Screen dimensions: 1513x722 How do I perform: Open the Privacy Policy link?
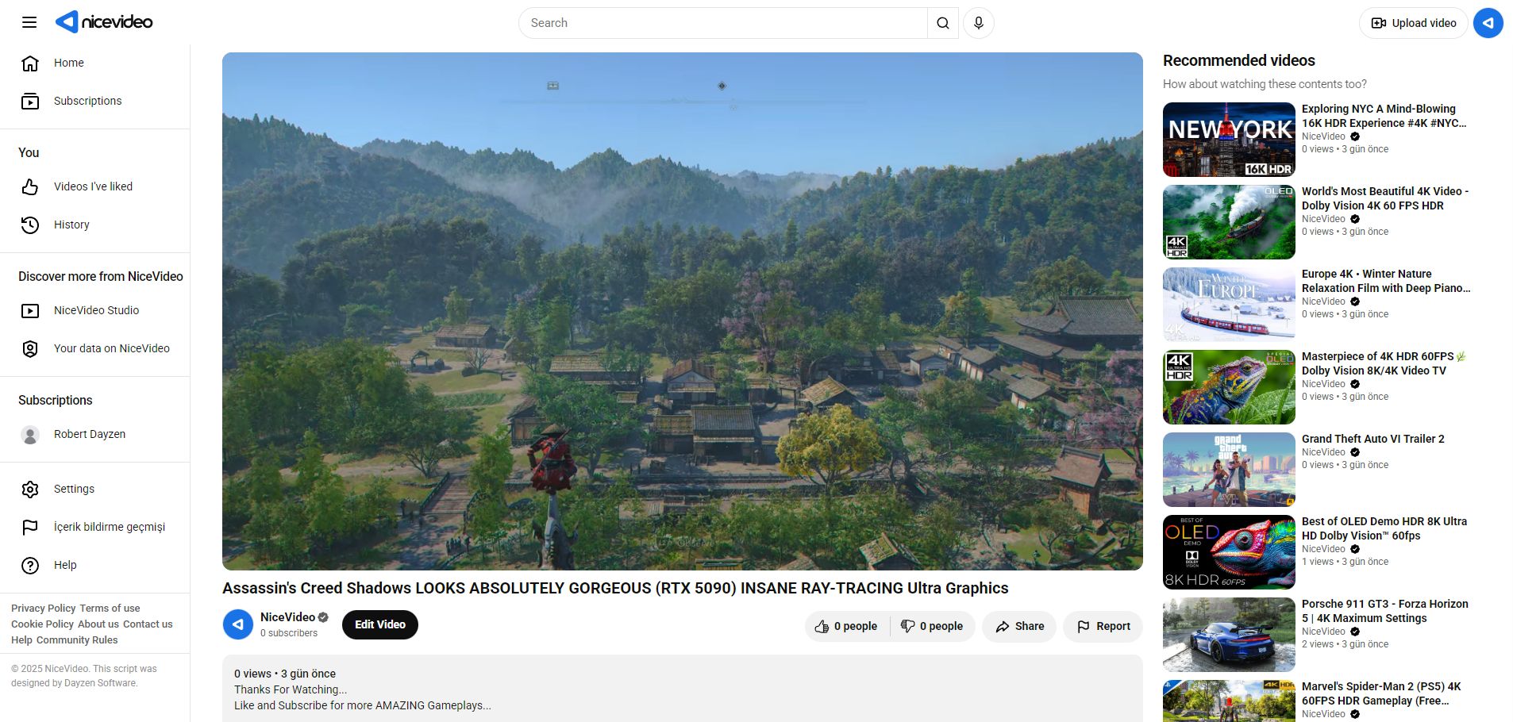click(44, 609)
